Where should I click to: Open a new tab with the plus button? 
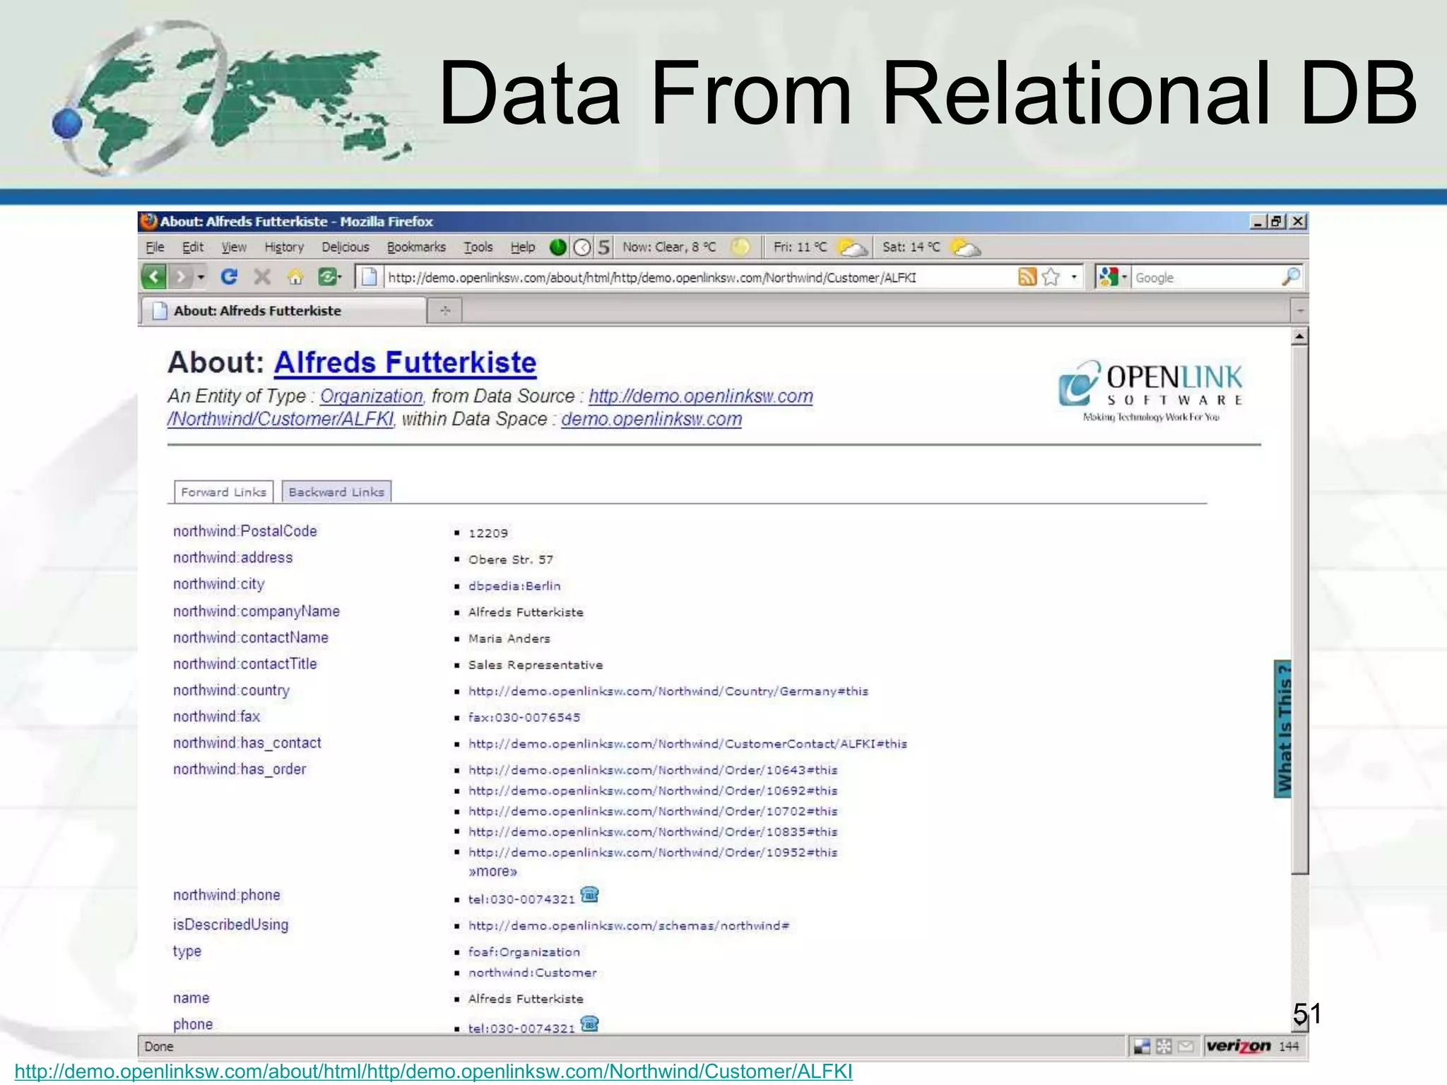(x=445, y=310)
